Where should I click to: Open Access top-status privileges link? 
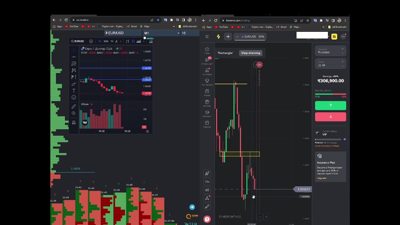(327, 146)
